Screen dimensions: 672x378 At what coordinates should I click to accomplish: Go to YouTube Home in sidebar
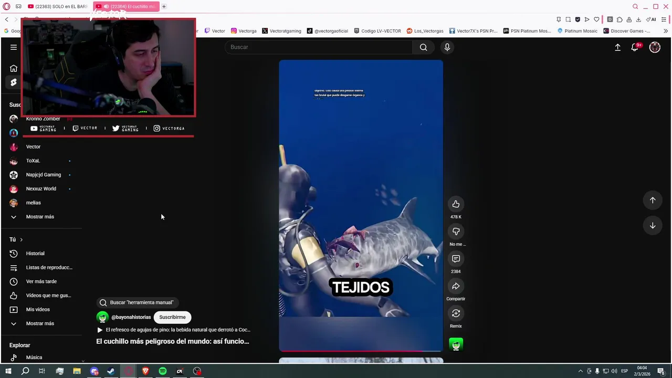pyautogui.click(x=14, y=68)
